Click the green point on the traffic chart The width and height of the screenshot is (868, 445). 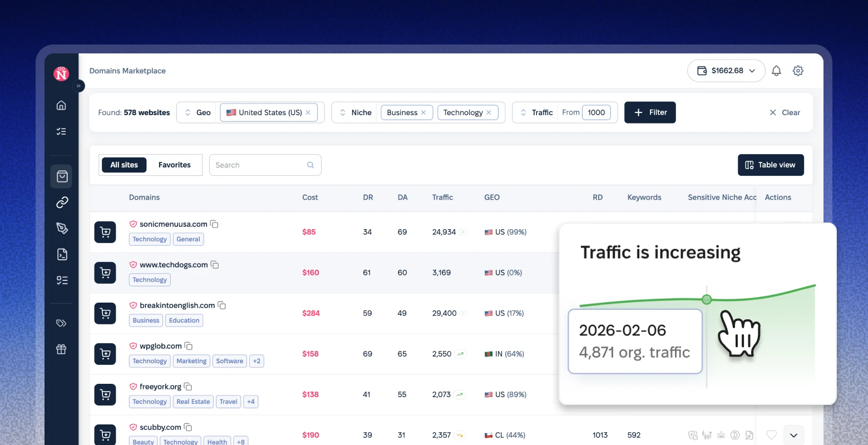coord(707,299)
